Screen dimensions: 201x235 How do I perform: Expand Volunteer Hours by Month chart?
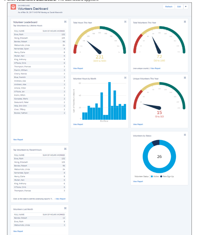(x=125, y=78)
